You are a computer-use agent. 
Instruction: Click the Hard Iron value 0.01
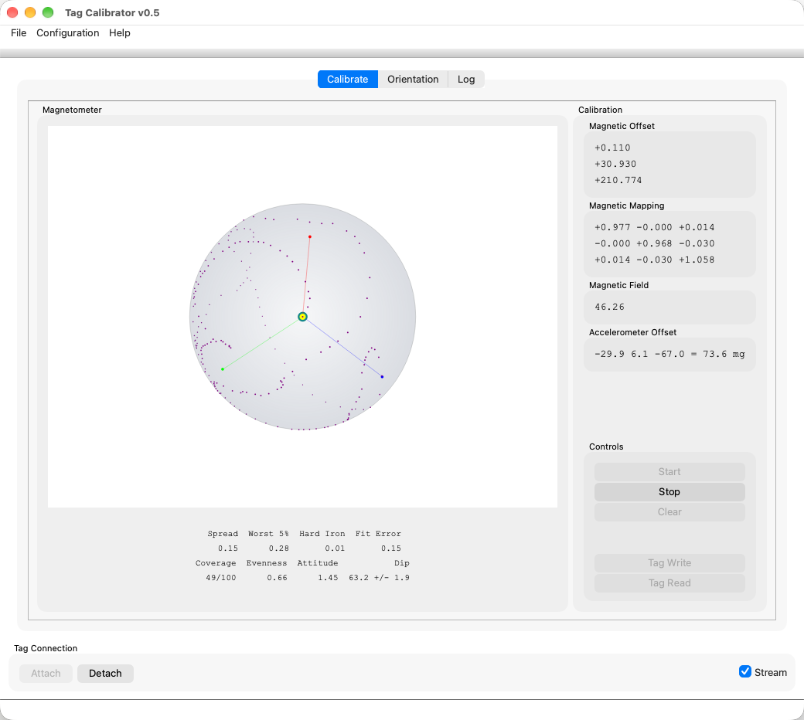tap(335, 548)
